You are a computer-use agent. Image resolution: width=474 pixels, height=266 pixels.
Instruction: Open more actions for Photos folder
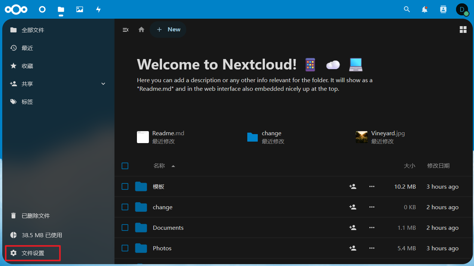pos(372,248)
